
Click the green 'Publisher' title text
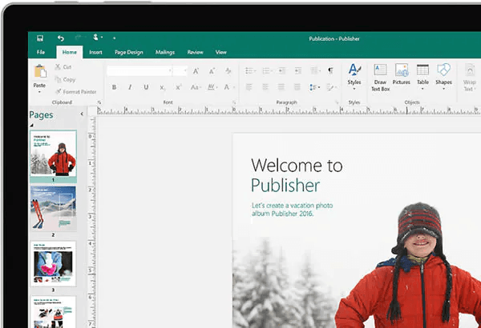[x=285, y=186]
